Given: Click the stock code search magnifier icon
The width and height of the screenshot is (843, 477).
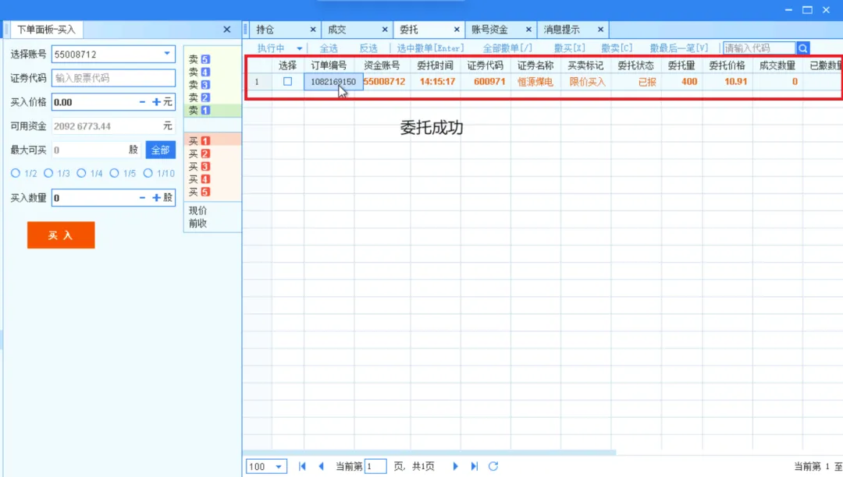Looking at the screenshot, I should [x=802, y=48].
